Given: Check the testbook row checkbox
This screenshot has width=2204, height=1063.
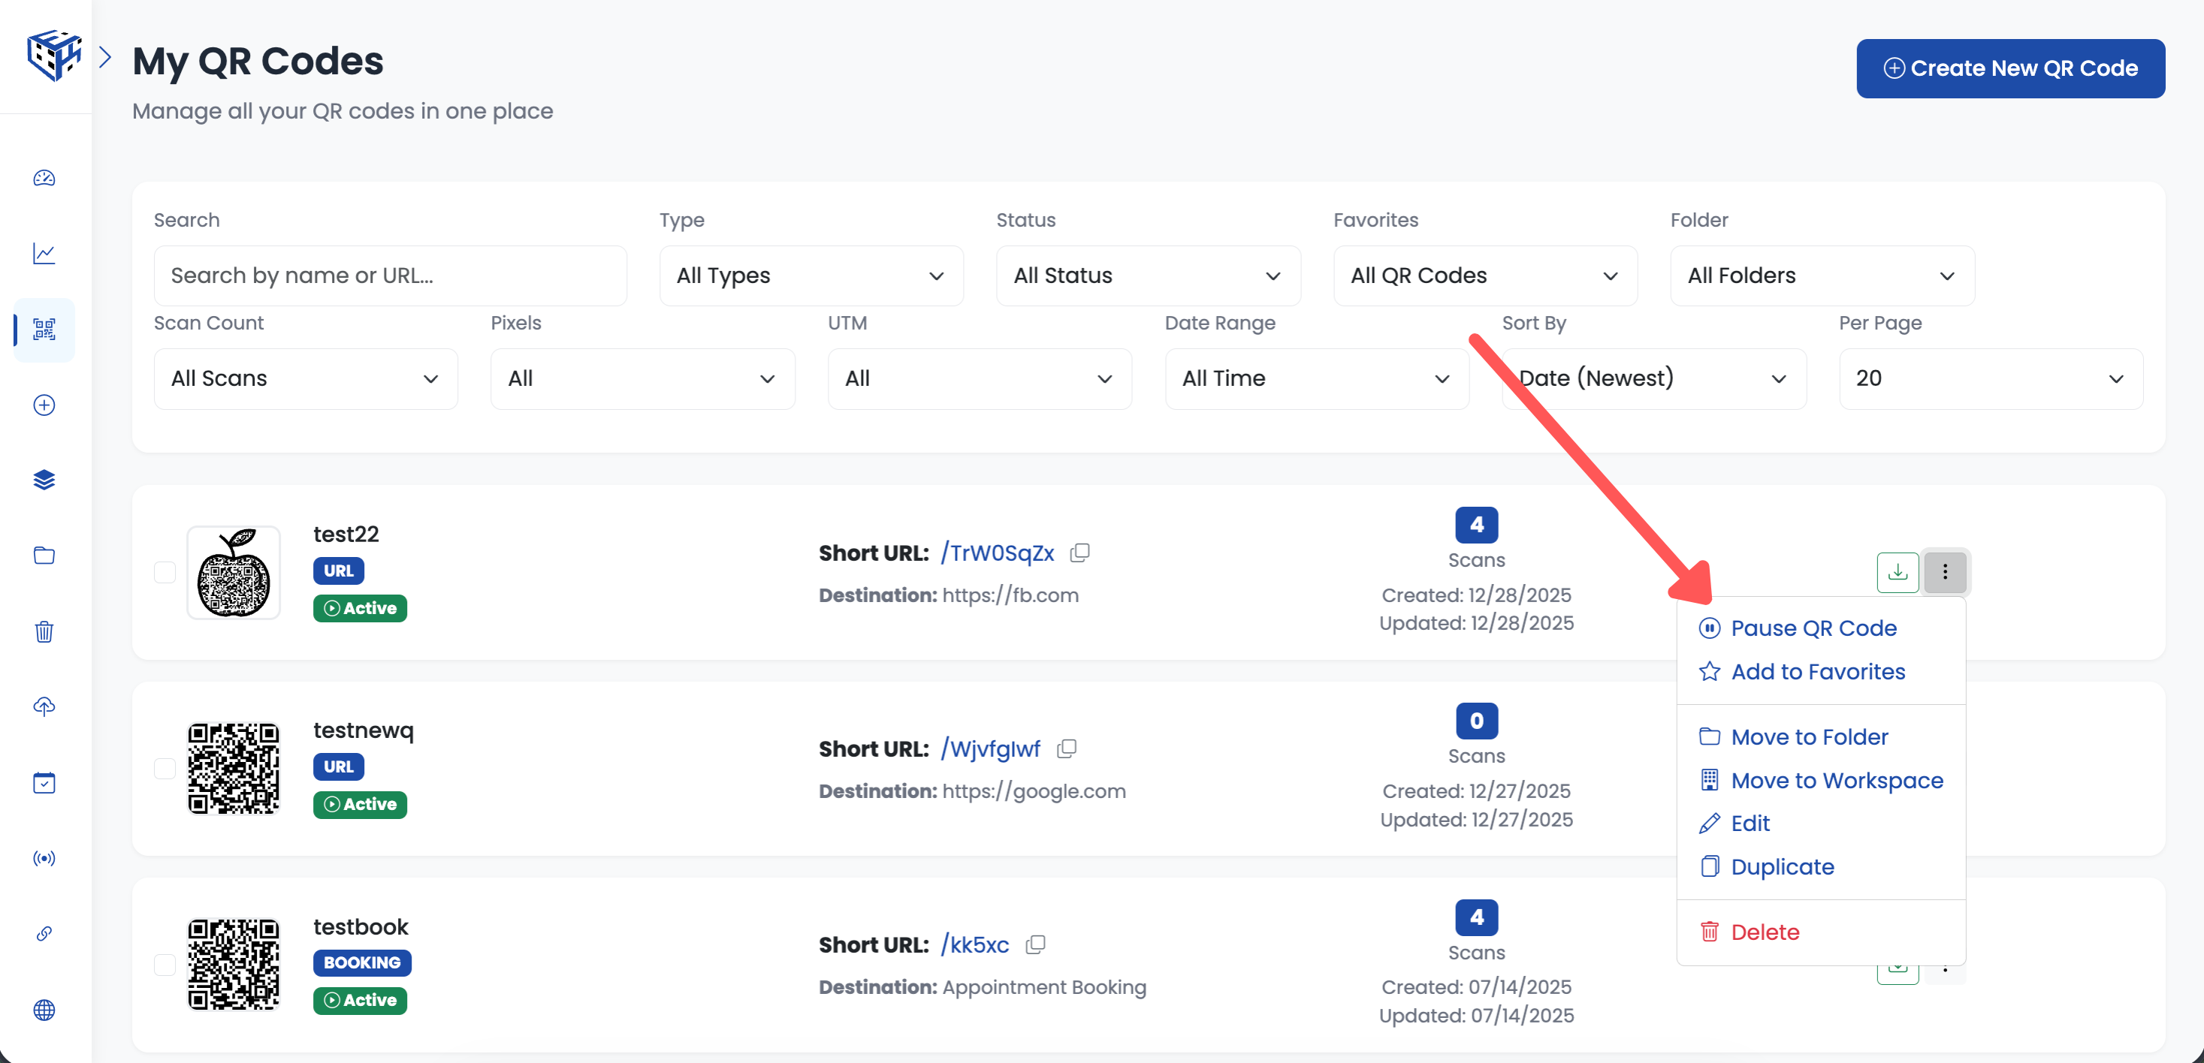Looking at the screenshot, I should [165, 964].
